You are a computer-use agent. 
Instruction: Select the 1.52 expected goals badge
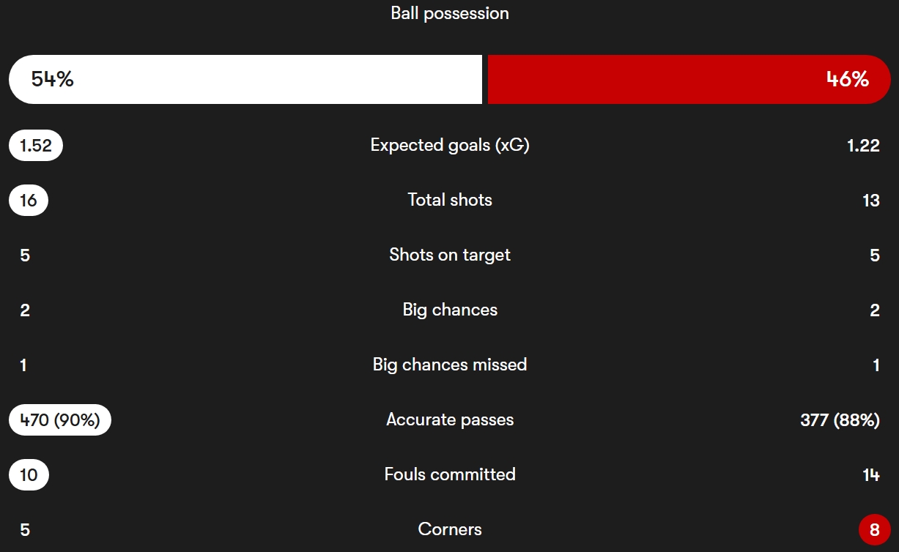[36, 146]
